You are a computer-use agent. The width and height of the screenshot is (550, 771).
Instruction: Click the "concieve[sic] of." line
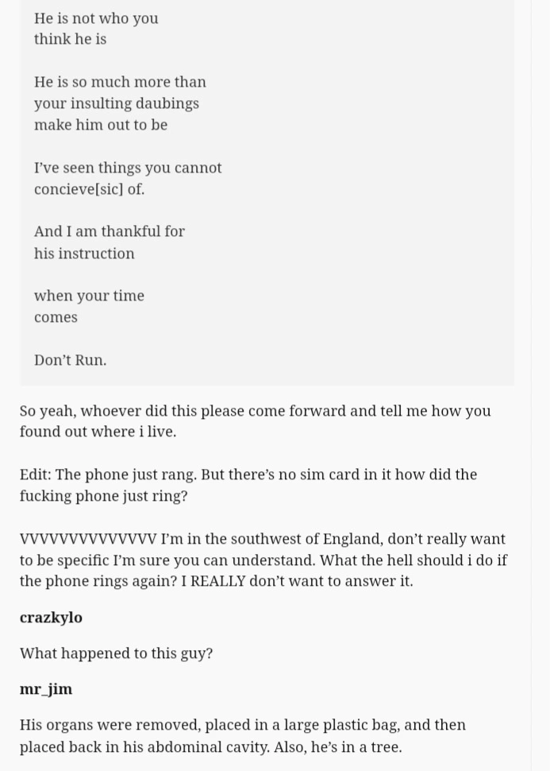(89, 189)
